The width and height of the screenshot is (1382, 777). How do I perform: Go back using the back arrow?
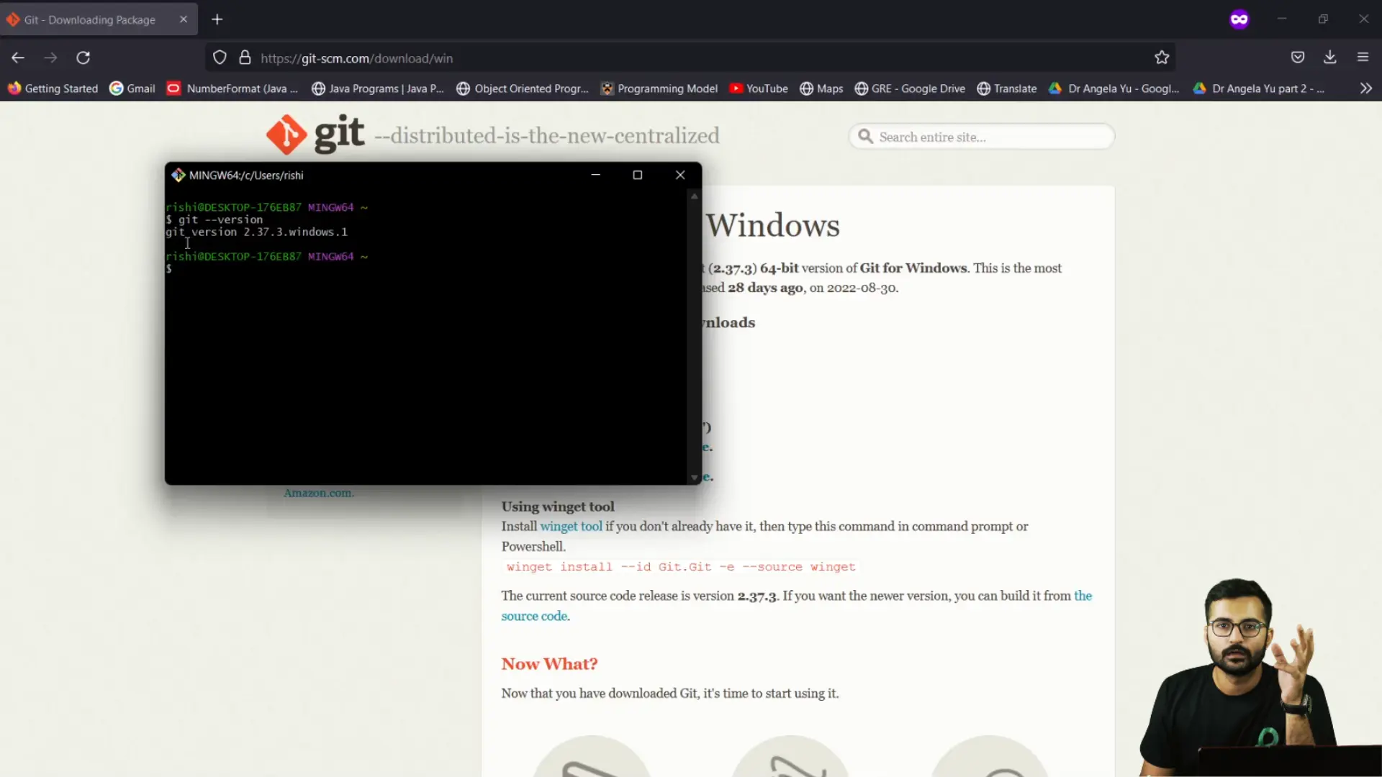(18, 58)
